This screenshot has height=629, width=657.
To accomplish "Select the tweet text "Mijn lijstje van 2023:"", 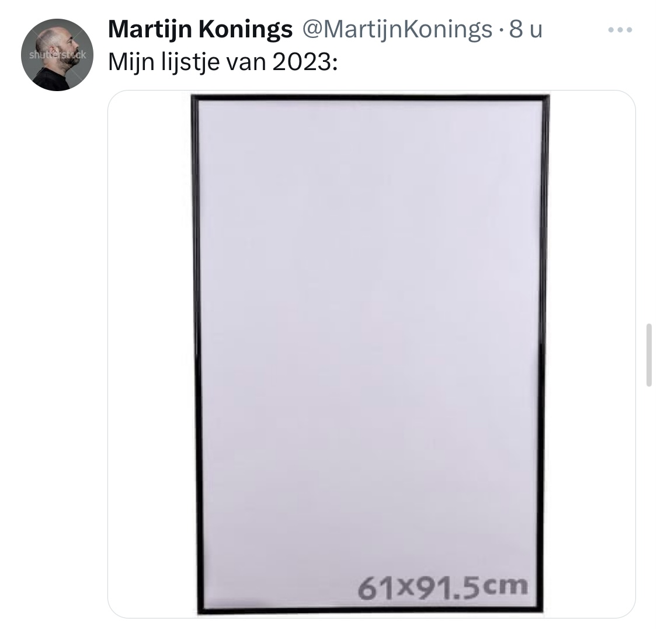I will click(x=223, y=62).
